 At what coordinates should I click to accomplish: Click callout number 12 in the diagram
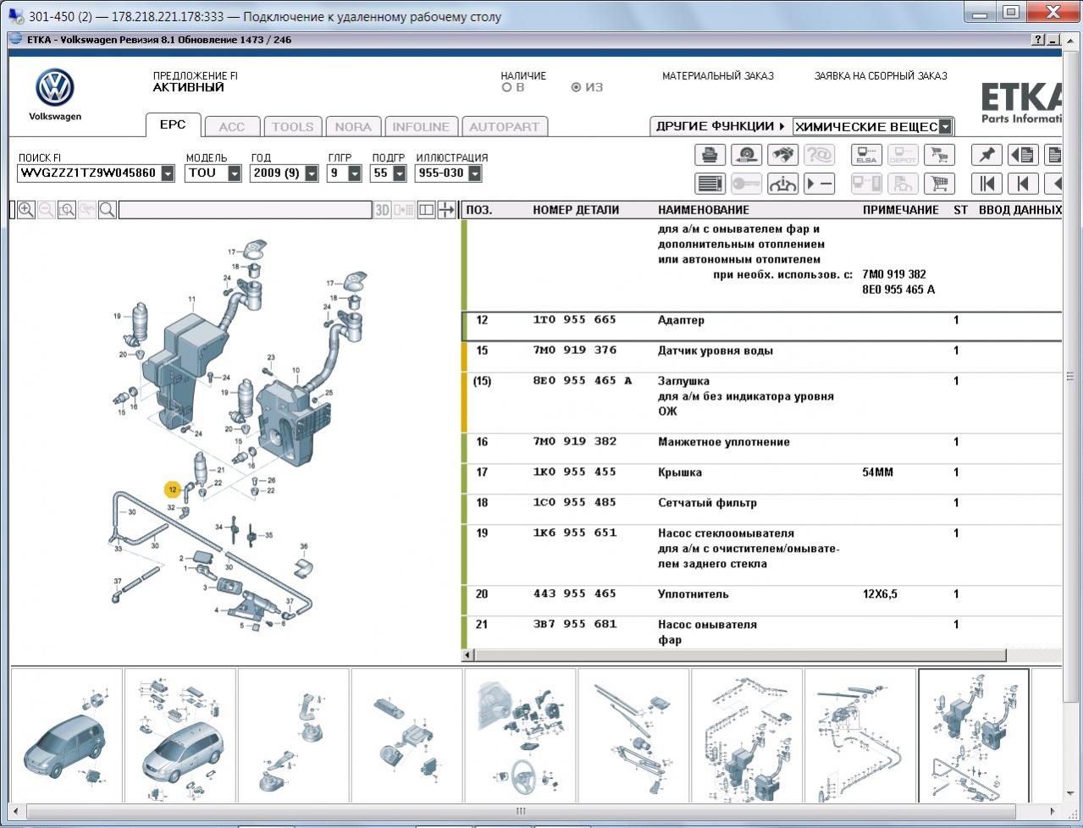click(x=173, y=489)
